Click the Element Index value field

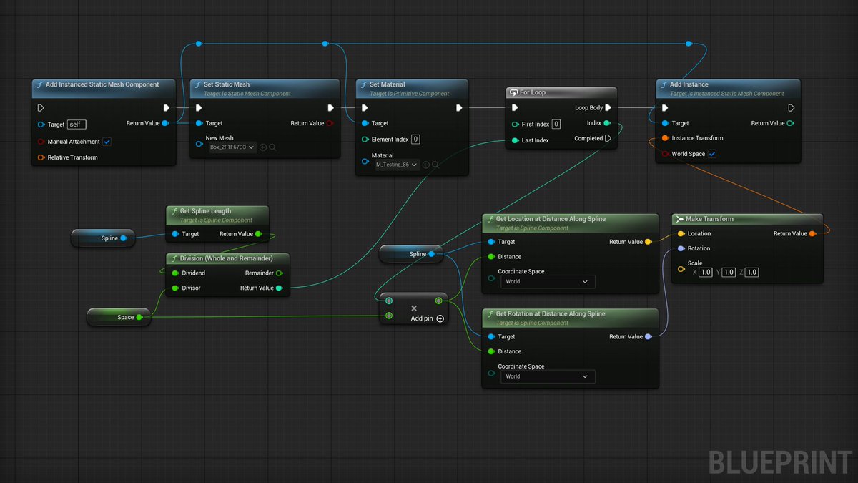tap(415, 140)
